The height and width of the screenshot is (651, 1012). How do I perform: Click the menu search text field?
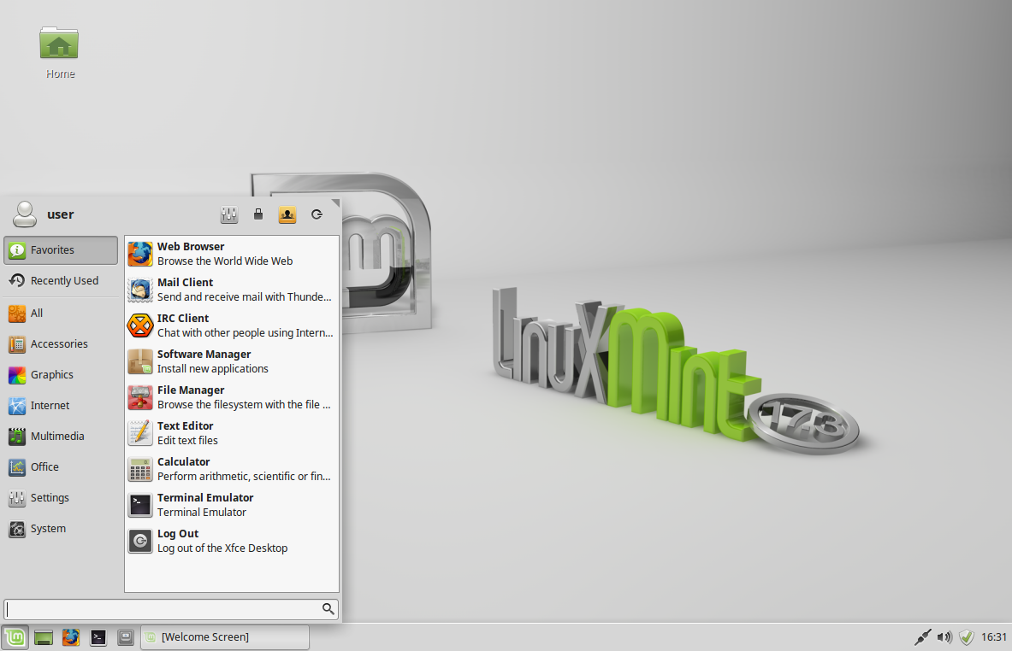click(x=171, y=609)
